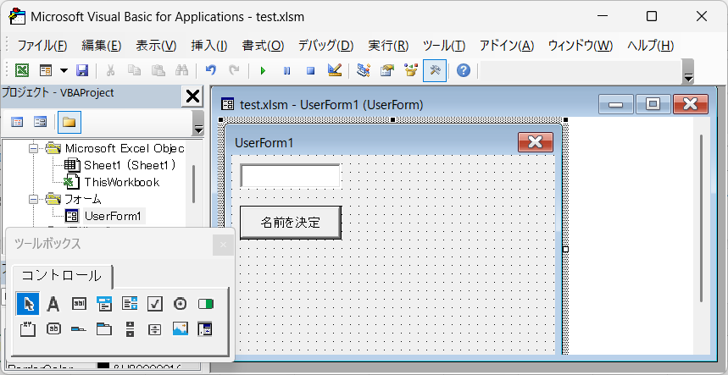The width and height of the screenshot is (728, 375).
Task: Open the ウィンドウ(W) menu
Action: click(581, 46)
